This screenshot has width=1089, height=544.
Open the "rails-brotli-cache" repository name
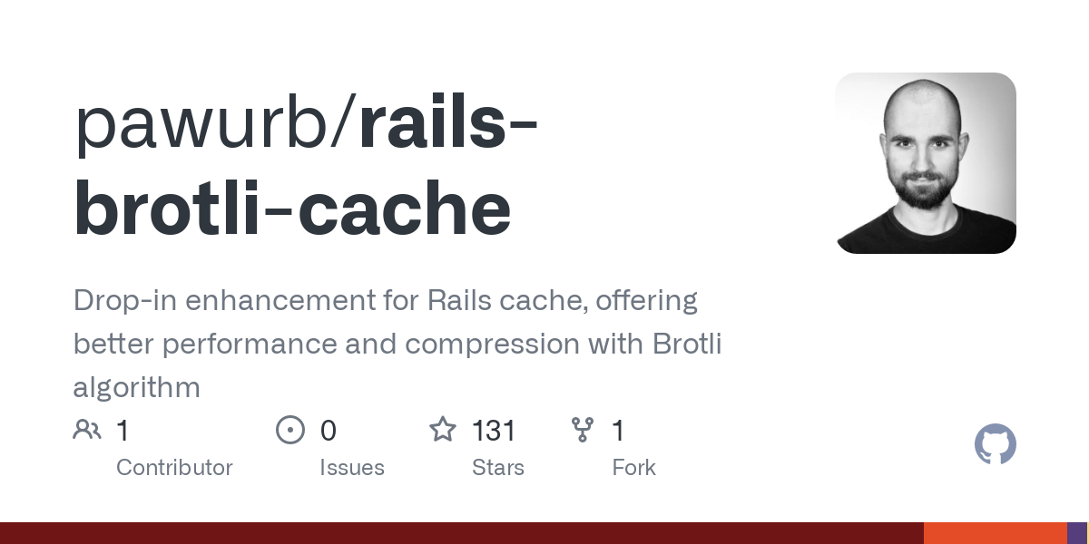tap(307, 170)
